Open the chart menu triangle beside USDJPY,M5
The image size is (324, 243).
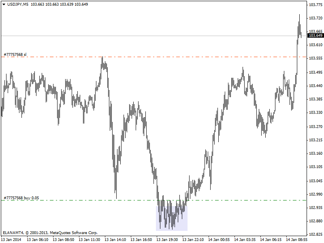coord(4,4)
